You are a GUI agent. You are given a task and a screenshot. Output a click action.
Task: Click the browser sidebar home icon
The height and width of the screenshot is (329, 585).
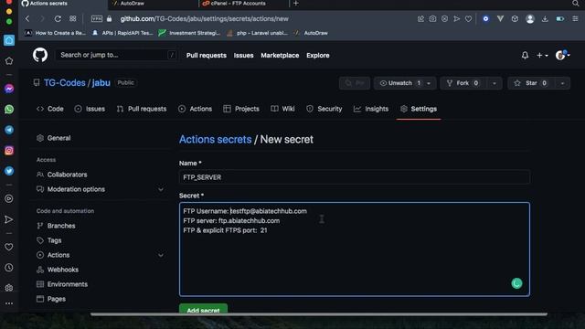tap(9, 40)
